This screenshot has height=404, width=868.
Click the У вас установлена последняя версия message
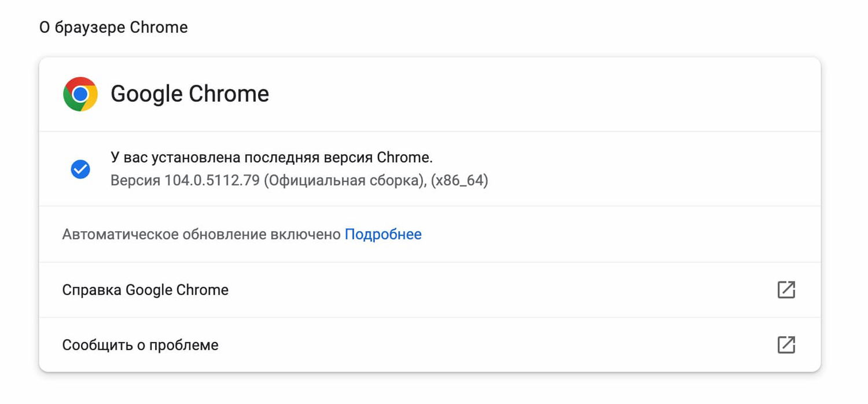click(x=271, y=157)
